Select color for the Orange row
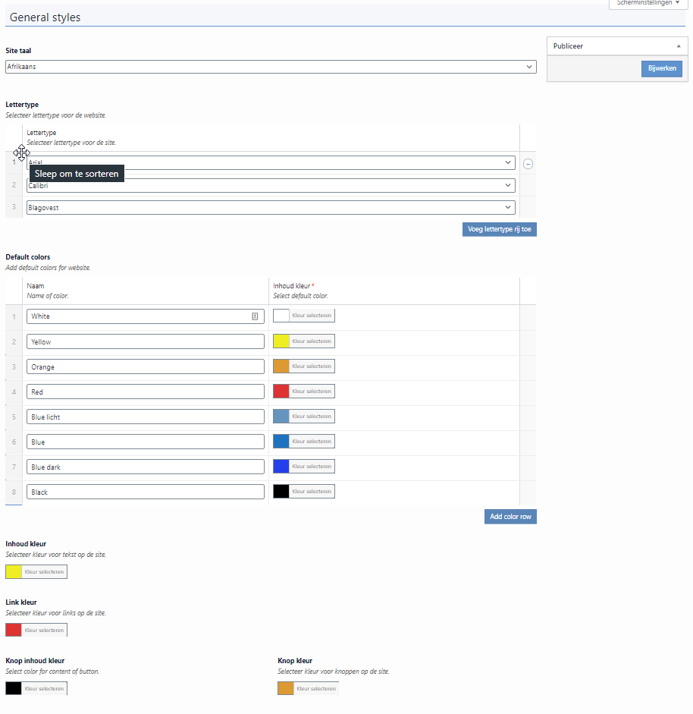Viewport: 693px width, 714px height. tap(303, 366)
